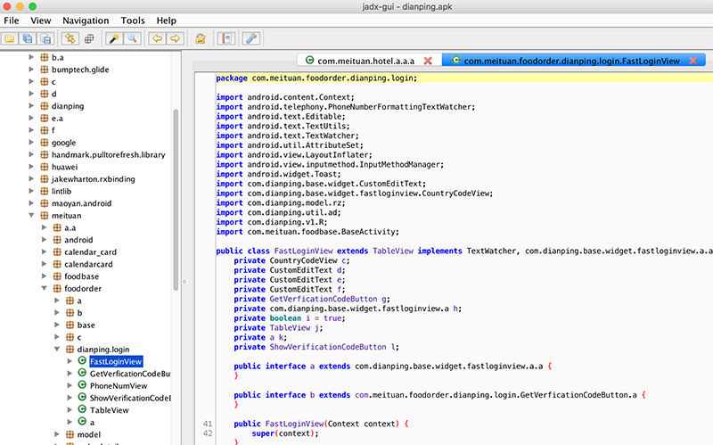Open the View menu
Viewport: 713px width, 445px height.
41,21
